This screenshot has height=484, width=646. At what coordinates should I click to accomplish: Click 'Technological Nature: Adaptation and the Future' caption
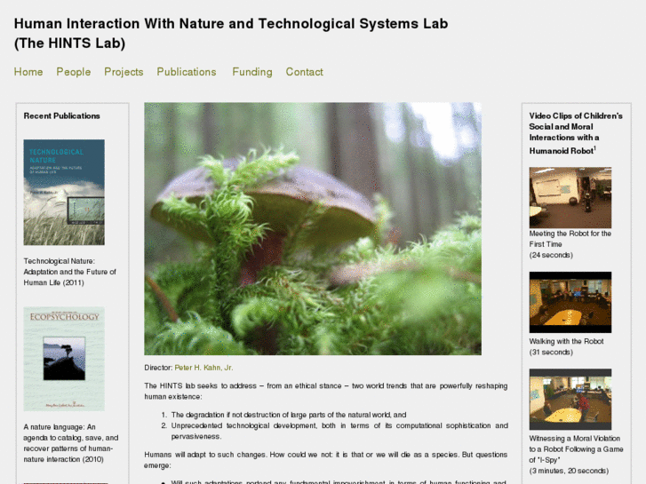coord(69,272)
